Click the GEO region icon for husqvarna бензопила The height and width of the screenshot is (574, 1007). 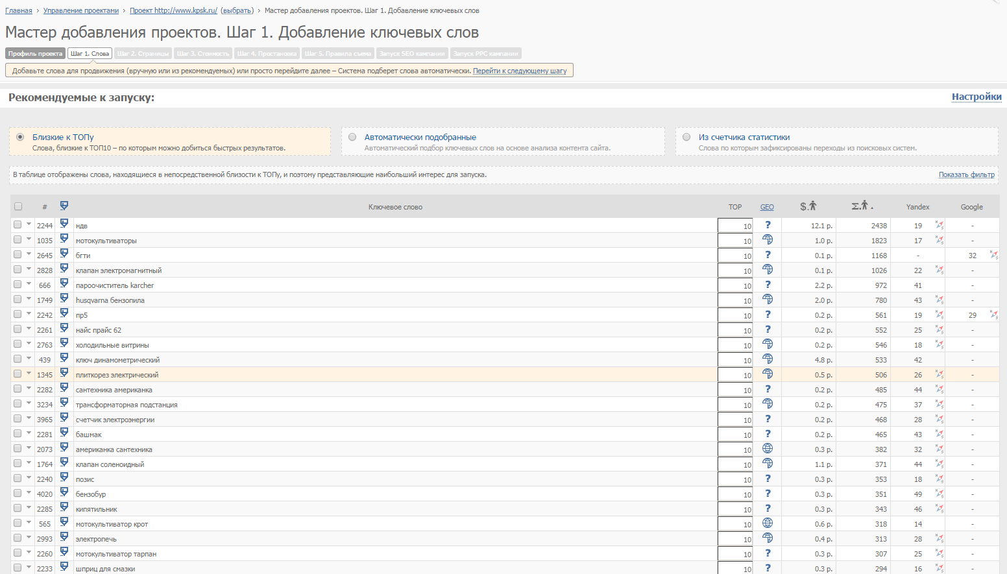pos(768,300)
